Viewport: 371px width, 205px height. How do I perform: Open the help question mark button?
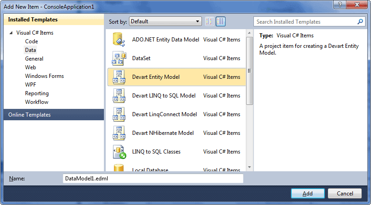[x=340, y=5]
